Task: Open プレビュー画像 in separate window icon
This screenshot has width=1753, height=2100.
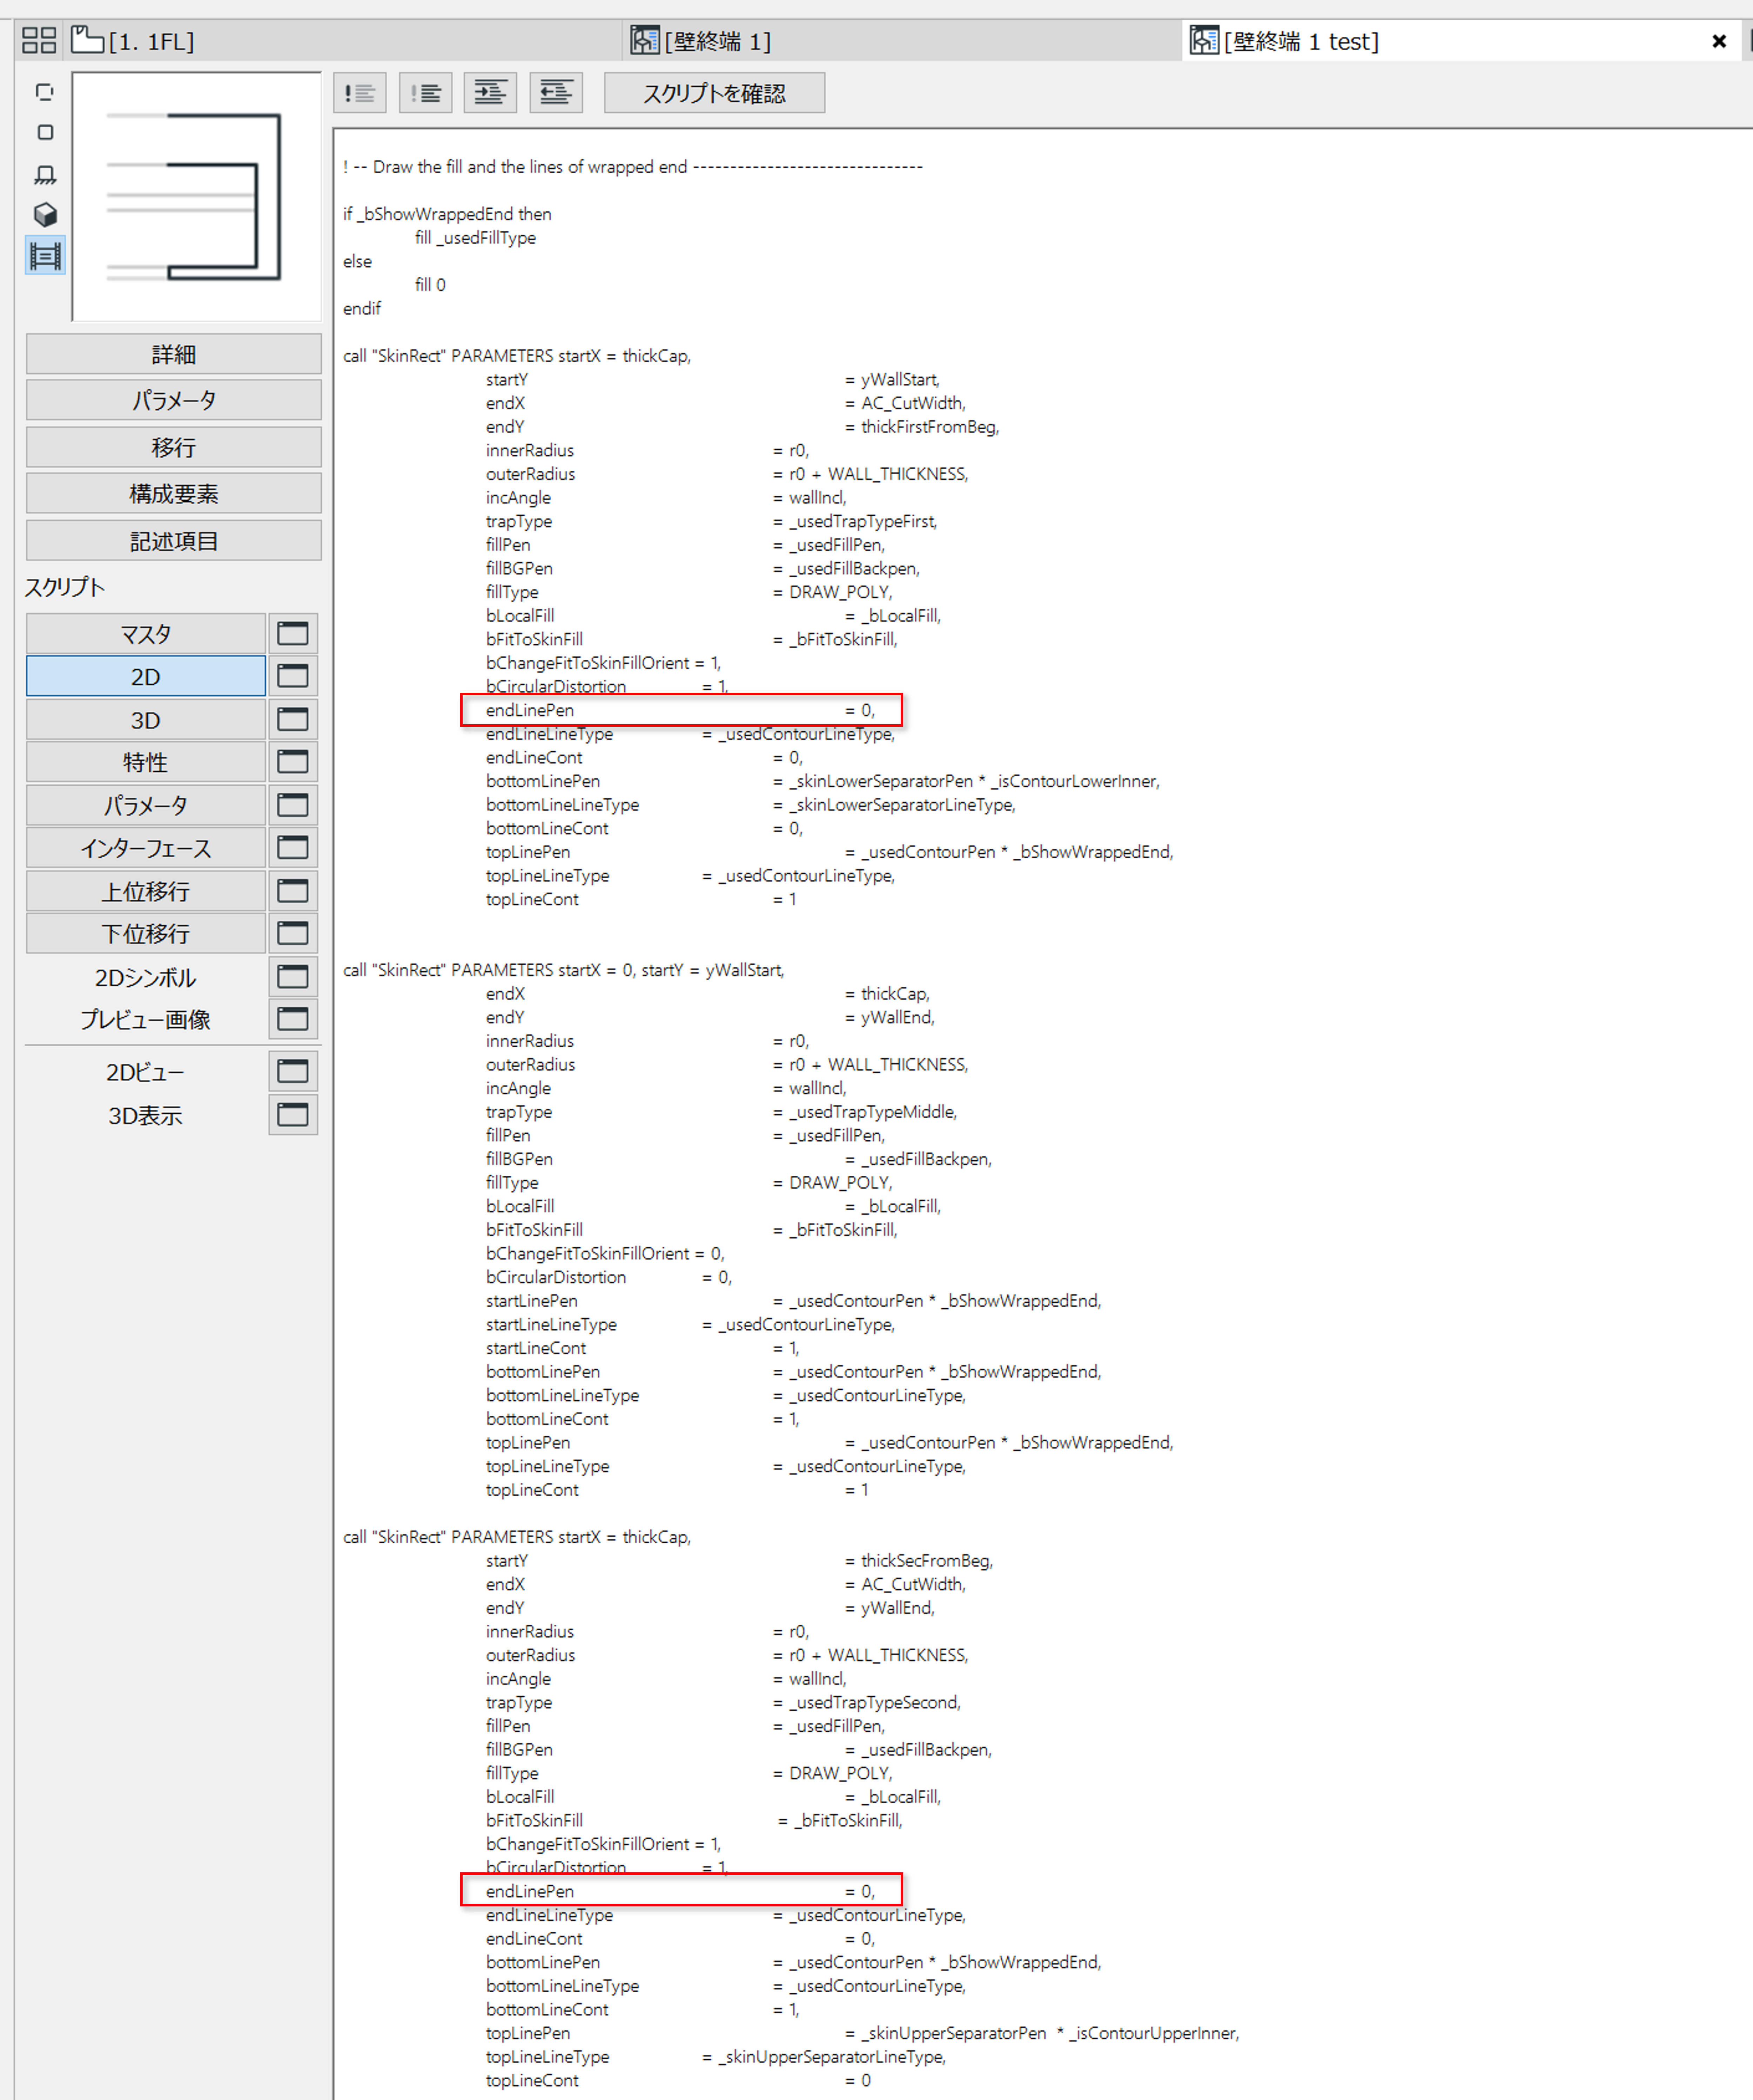Action: [x=293, y=1019]
